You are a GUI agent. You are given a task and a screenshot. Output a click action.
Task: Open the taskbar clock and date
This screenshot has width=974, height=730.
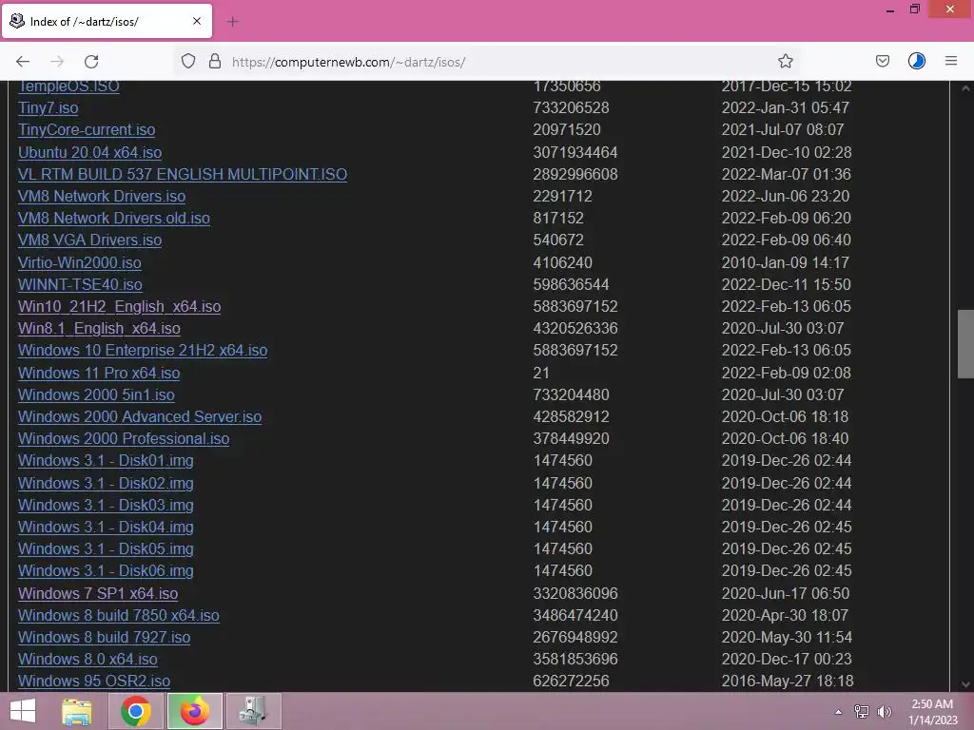point(932,712)
